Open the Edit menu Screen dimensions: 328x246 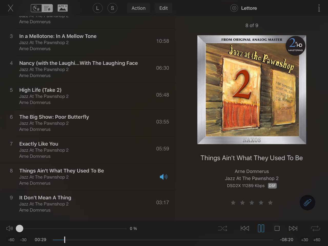[163, 8]
